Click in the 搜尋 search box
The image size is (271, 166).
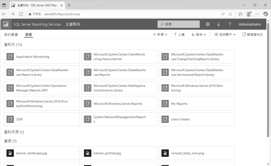179,24
